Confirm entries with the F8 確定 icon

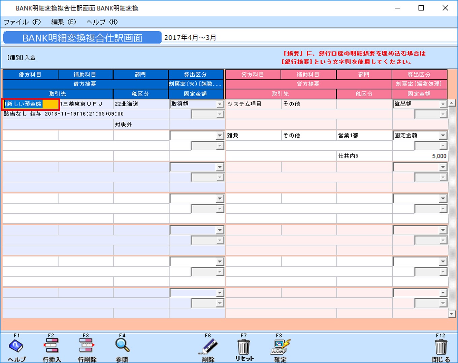click(279, 347)
